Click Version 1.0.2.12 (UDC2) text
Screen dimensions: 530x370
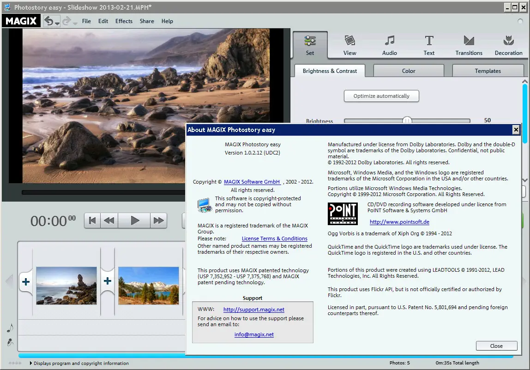253,153
